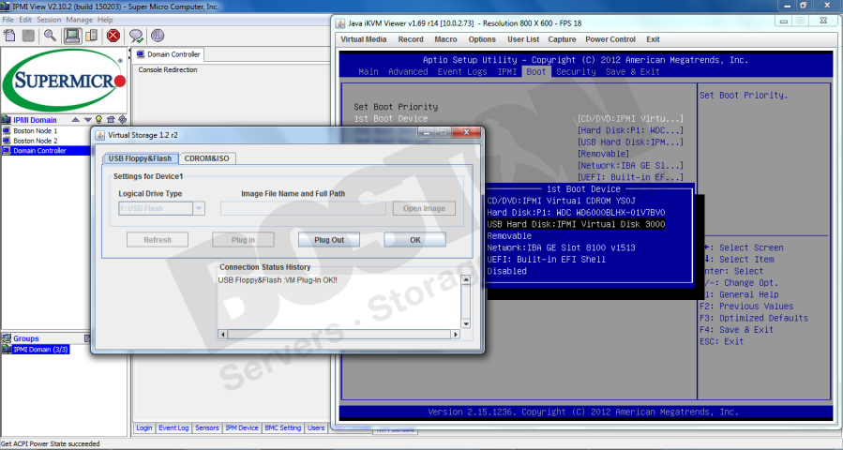
Task: Click the greyed-out Save floppy disk toolbar icon
Action: click(28, 36)
